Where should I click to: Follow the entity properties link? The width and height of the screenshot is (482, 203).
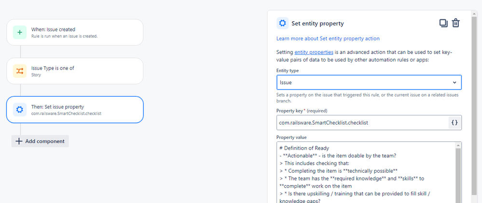[314, 52]
